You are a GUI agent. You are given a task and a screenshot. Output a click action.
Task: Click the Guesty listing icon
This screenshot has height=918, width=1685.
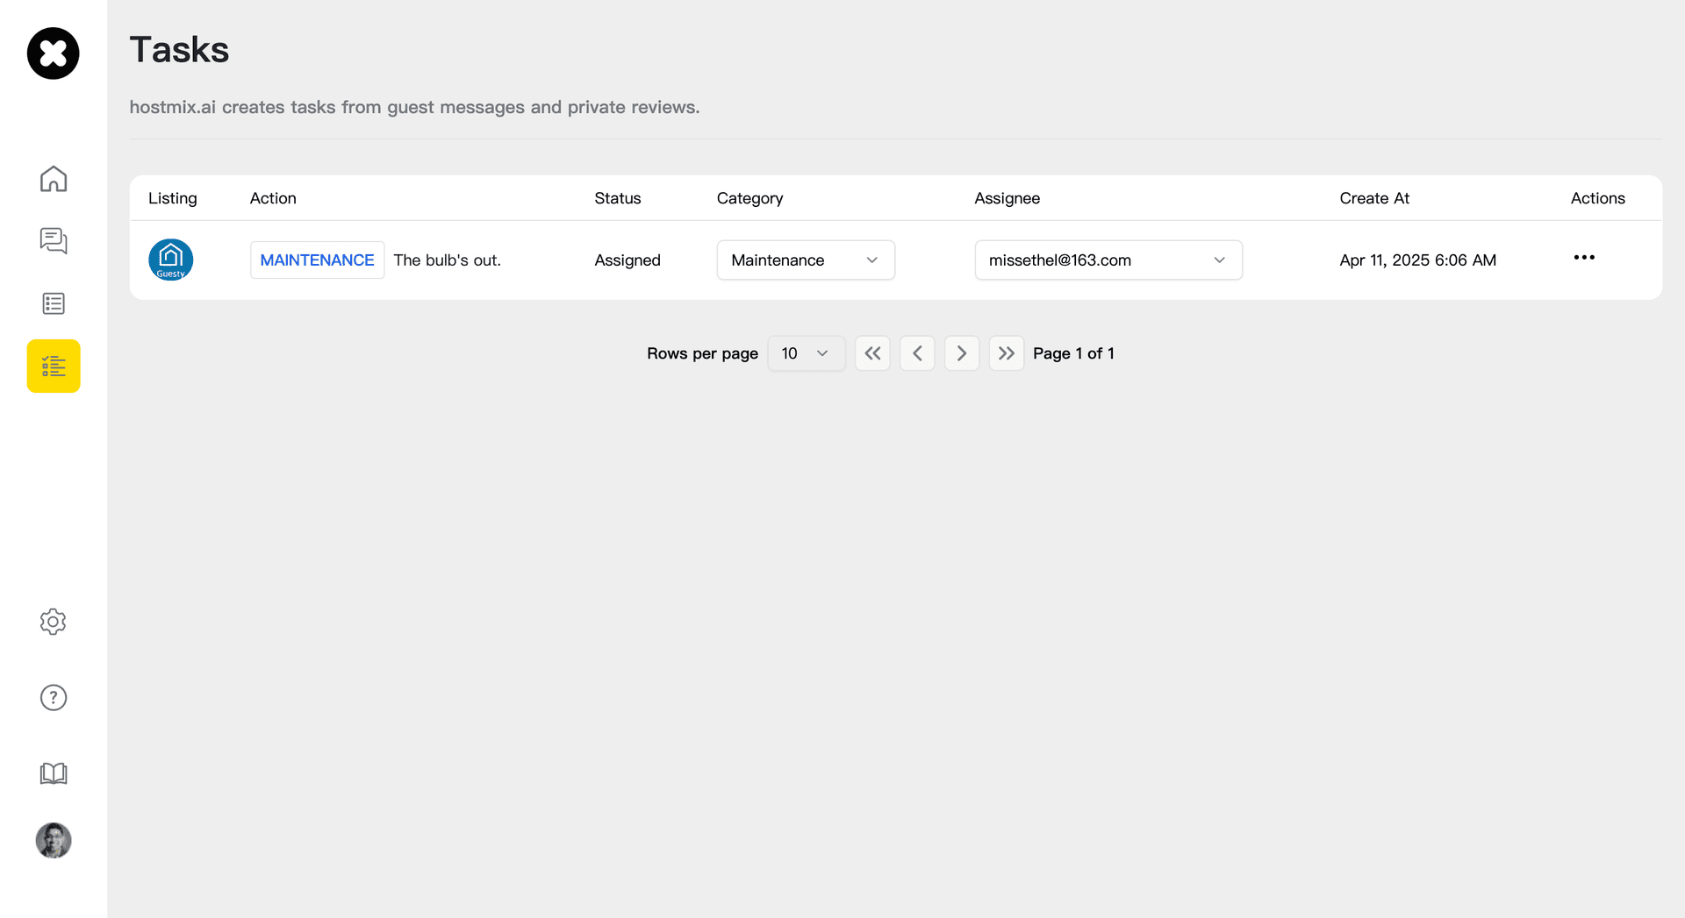click(170, 260)
